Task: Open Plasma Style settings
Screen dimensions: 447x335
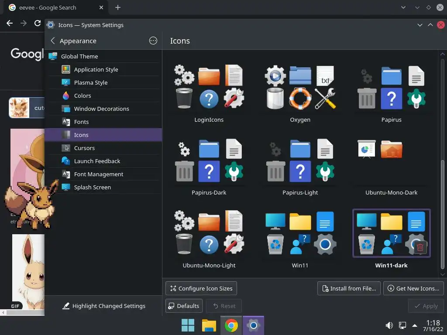Action: pyautogui.click(x=103, y=82)
